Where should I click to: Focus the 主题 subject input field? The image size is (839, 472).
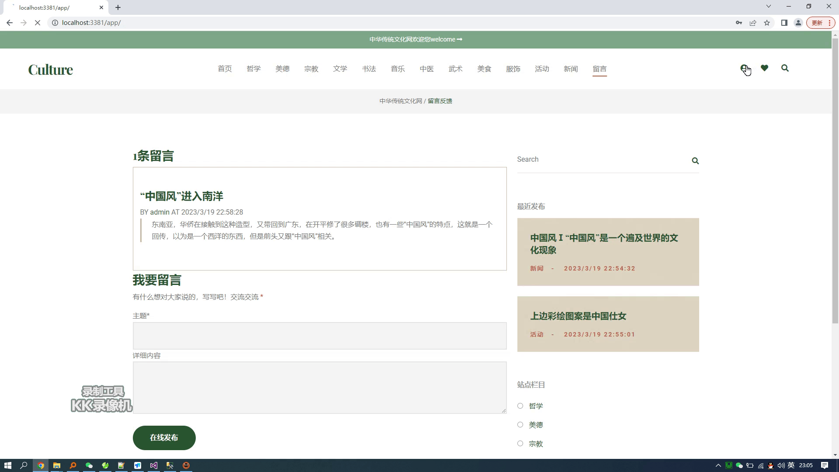tap(319, 336)
